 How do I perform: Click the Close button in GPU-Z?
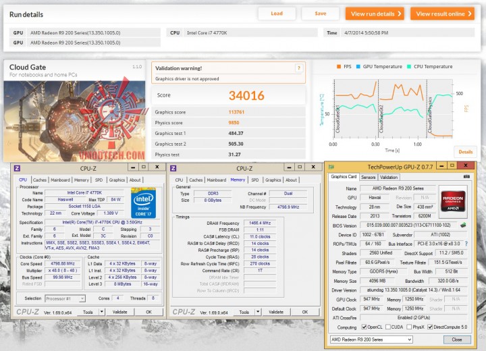(457, 340)
